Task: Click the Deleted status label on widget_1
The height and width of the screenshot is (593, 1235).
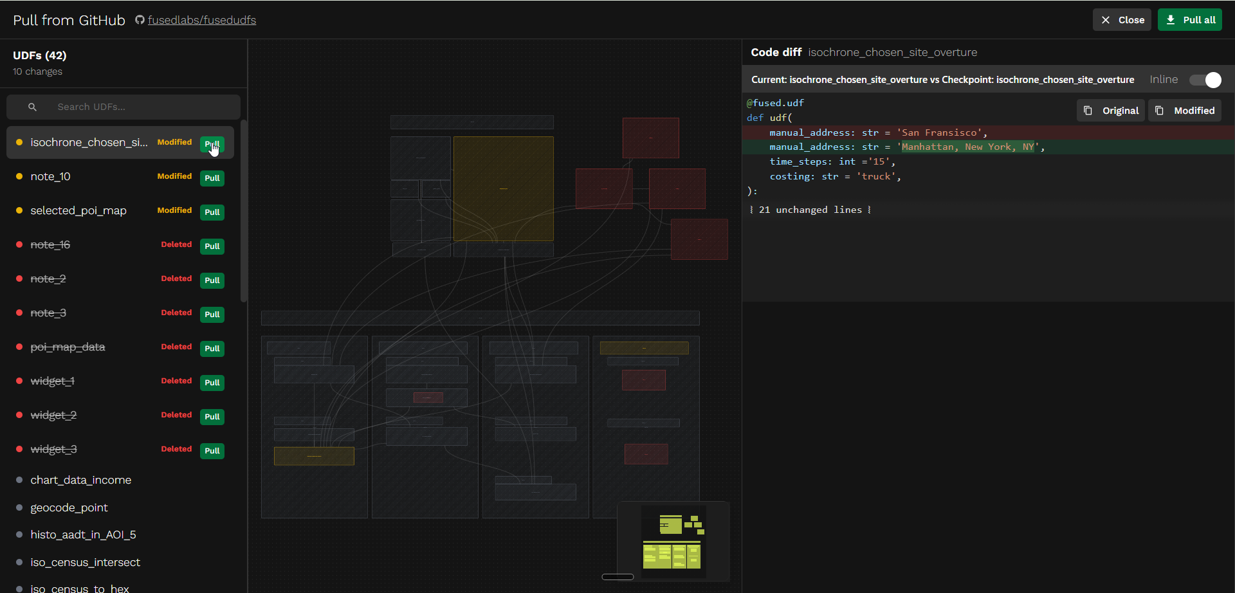Action: click(x=176, y=381)
